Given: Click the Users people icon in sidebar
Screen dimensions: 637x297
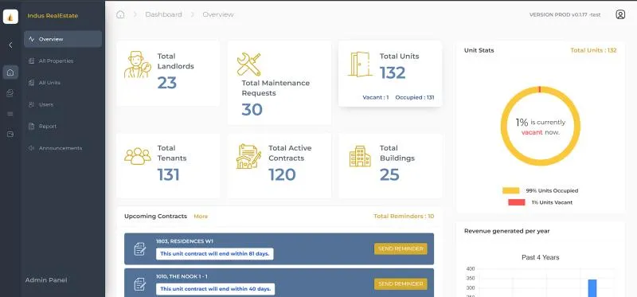Looking at the screenshot, I should (31, 104).
